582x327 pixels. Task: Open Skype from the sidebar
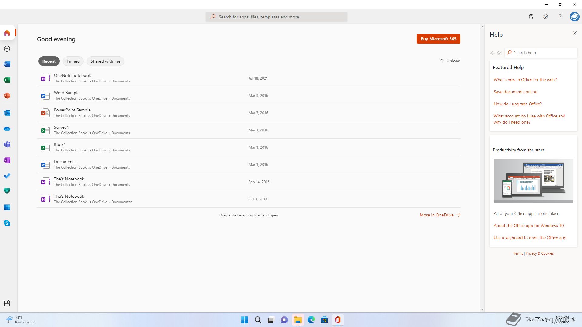(x=7, y=223)
